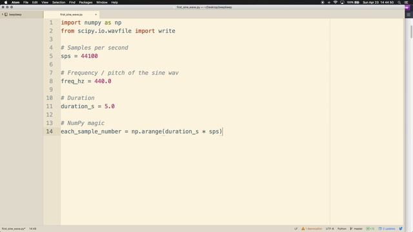Screen dimensions: 413x232
Task: Open the Apple menu
Action: pyautogui.click(x=6, y=3)
